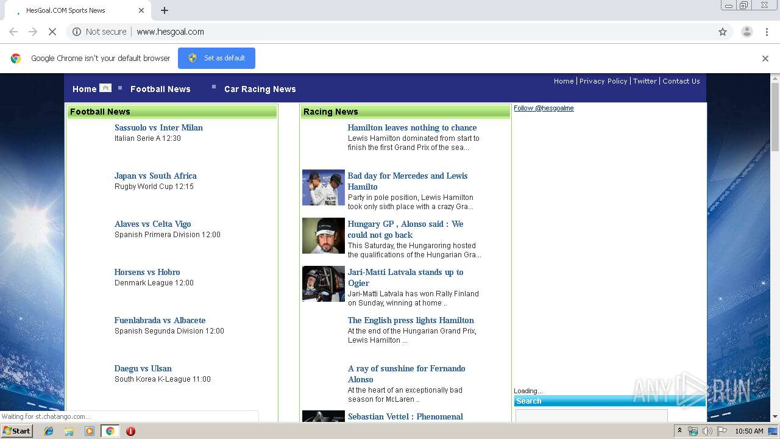Click the scrollbar down arrow
780x439 pixels.
[775, 416]
